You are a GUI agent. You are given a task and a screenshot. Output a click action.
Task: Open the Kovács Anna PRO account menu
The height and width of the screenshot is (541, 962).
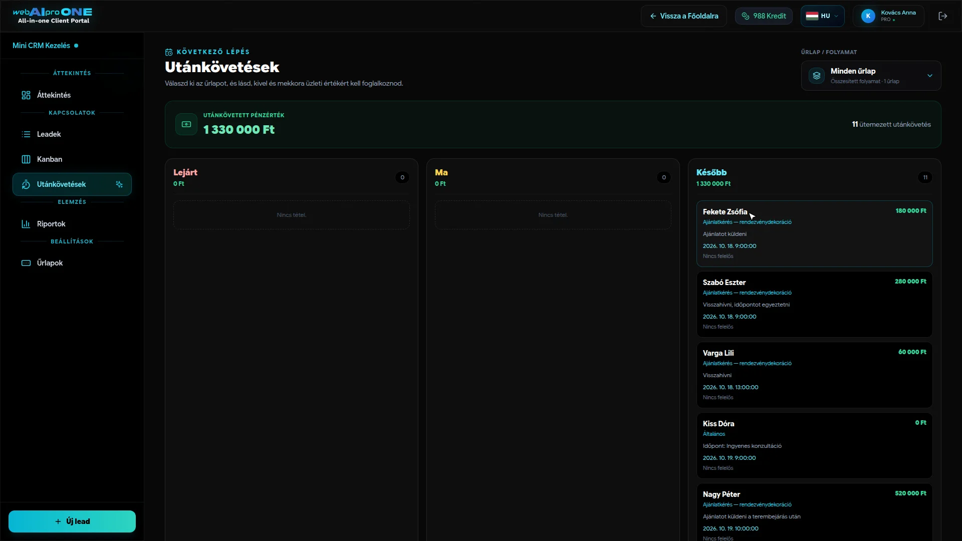[x=888, y=16]
